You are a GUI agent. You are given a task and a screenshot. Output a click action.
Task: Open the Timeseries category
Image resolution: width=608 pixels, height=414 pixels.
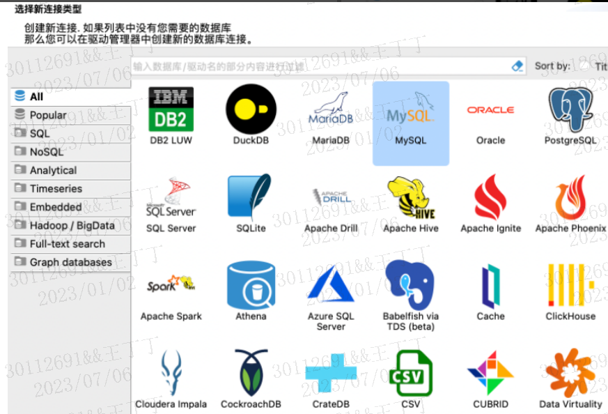[x=70, y=189]
